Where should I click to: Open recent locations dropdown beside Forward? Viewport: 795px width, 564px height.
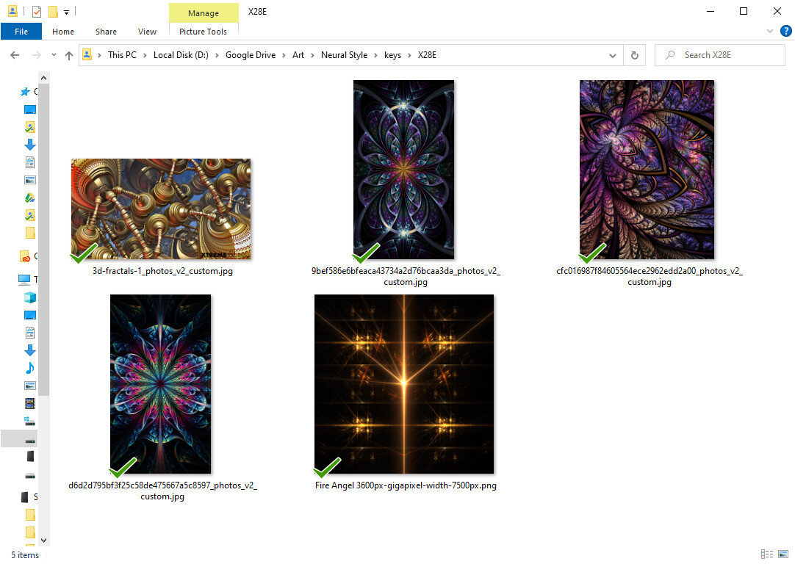(54, 55)
